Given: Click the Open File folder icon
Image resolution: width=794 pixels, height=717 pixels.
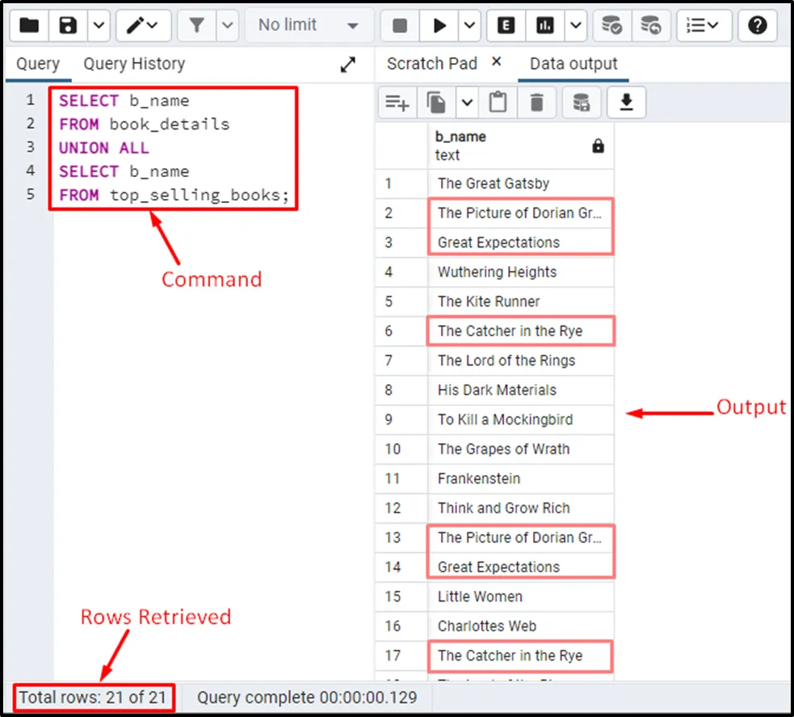Looking at the screenshot, I should 29,25.
